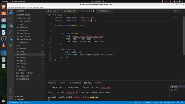Click the errors and warnings status indicator
The height and width of the screenshot is (104, 185).
click(x=27, y=103)
